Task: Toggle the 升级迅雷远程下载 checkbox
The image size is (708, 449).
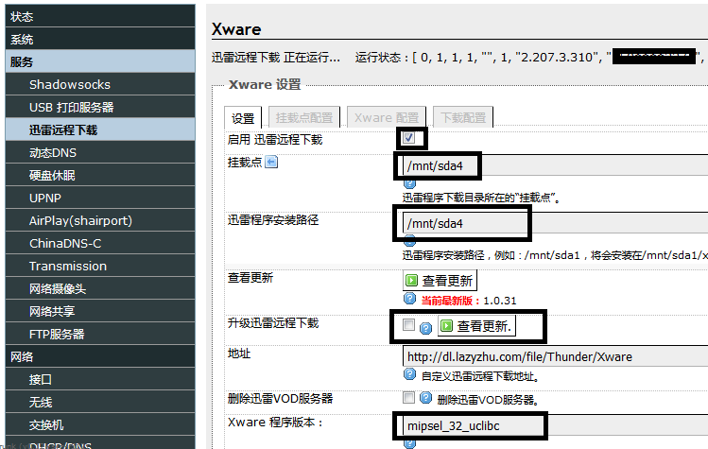Action: pos(408,325)
